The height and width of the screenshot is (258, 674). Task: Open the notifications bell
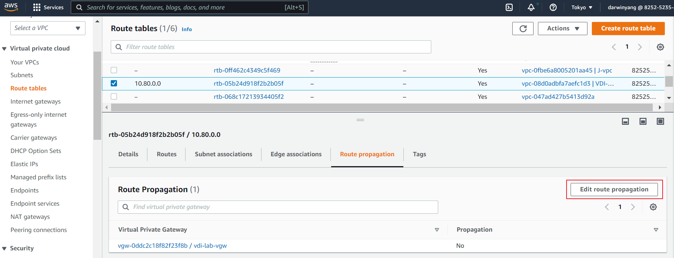pyautogui.click(x=531, y=7)
